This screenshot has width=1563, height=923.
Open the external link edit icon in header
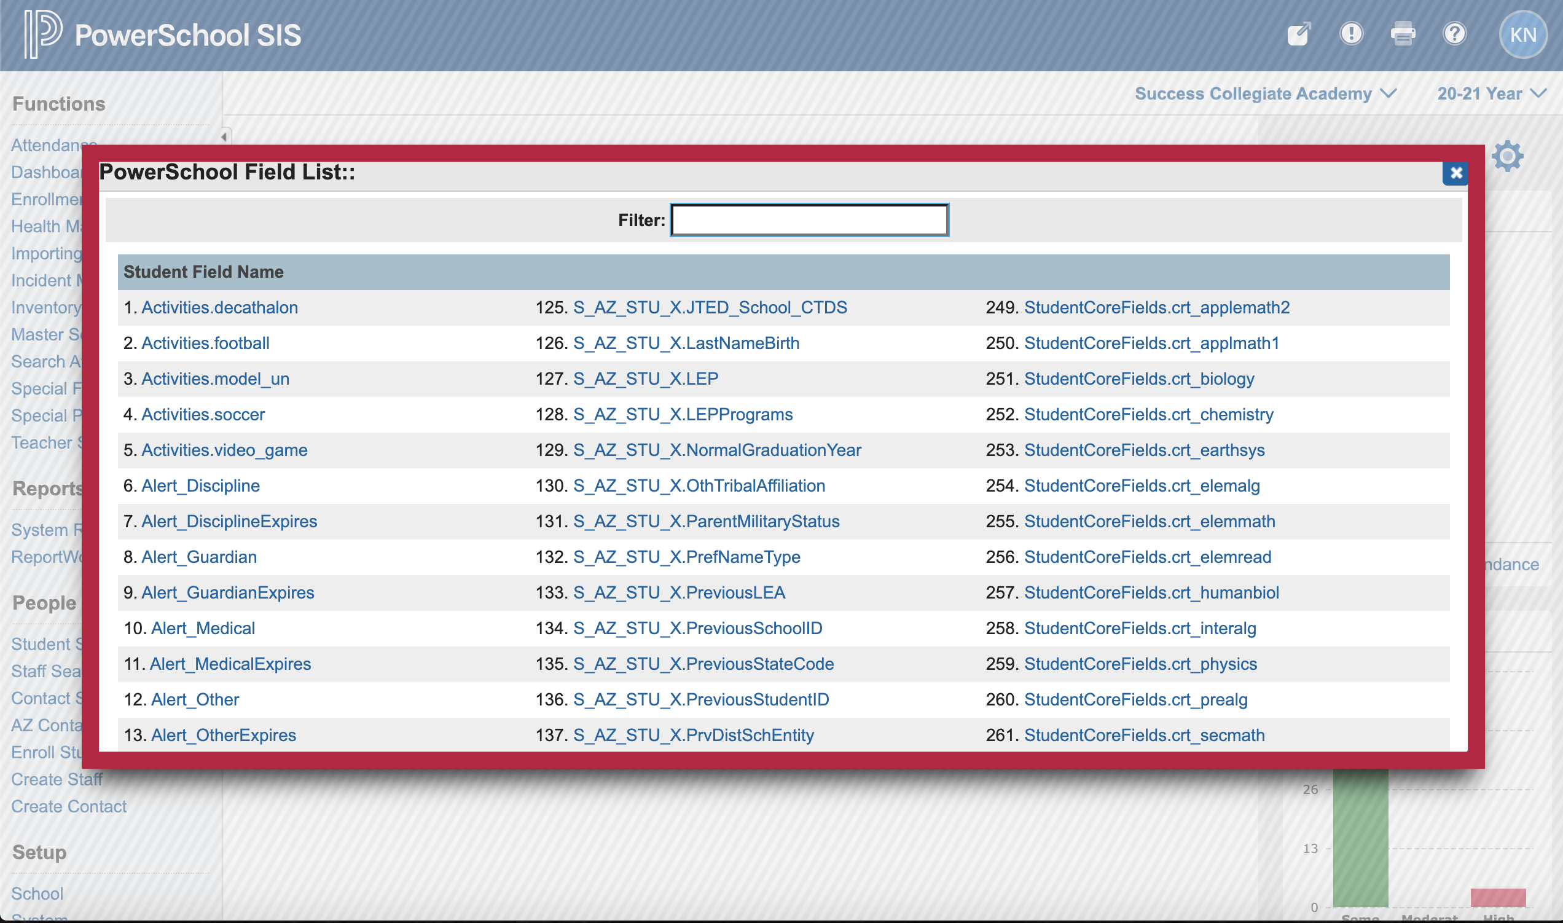coord(1299,34)
